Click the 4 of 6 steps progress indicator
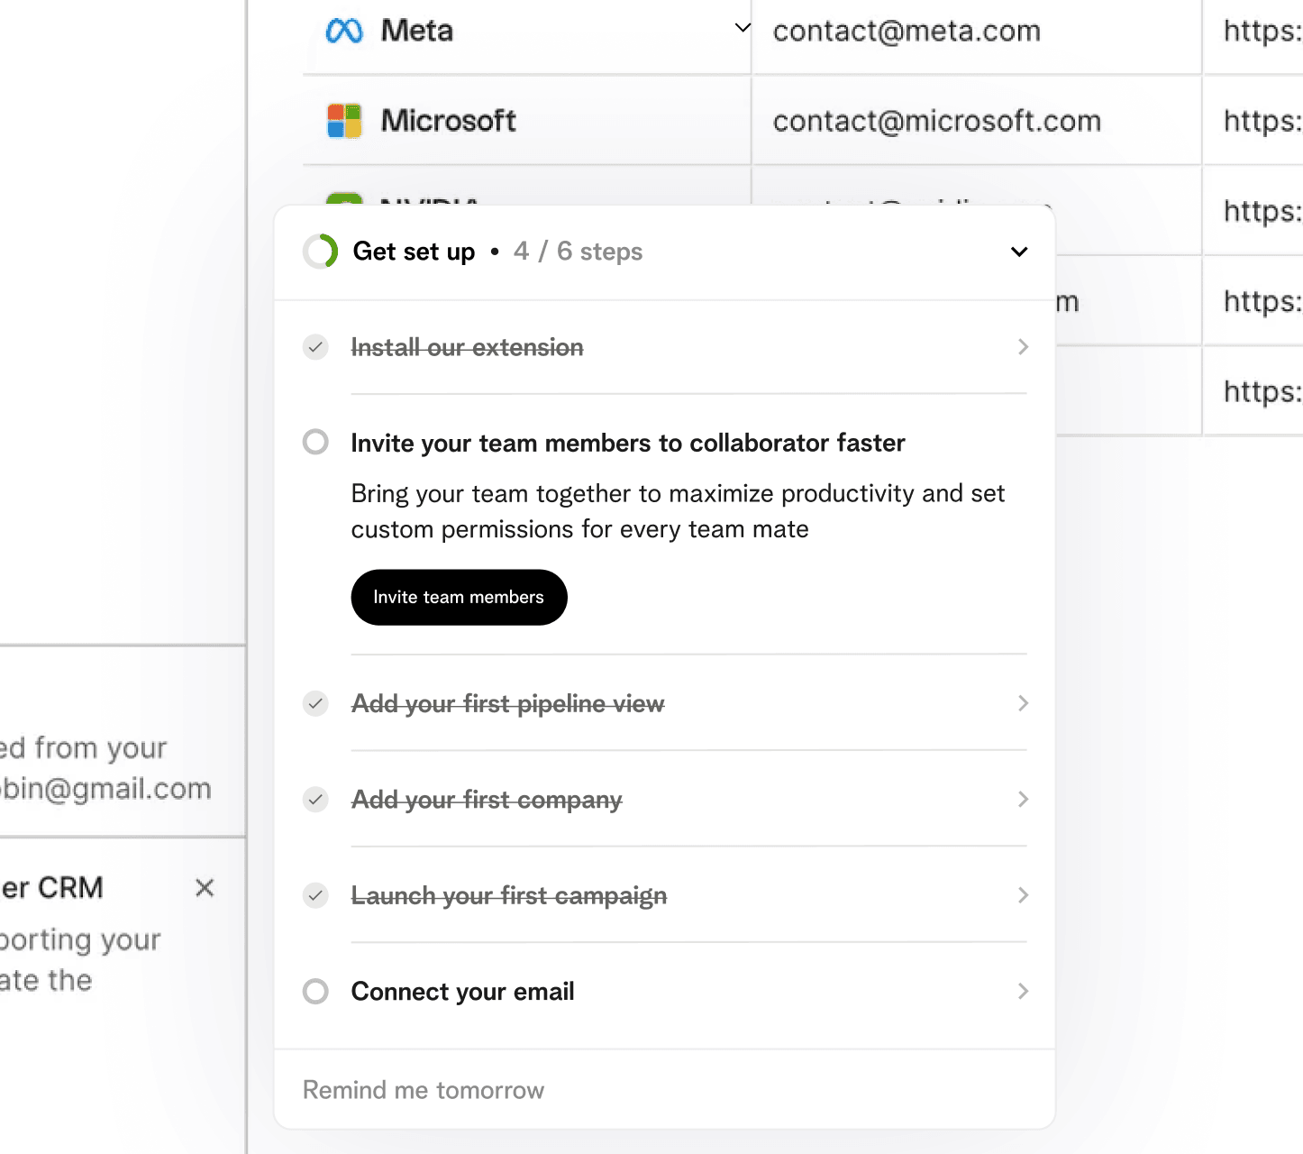 [578, 252]
